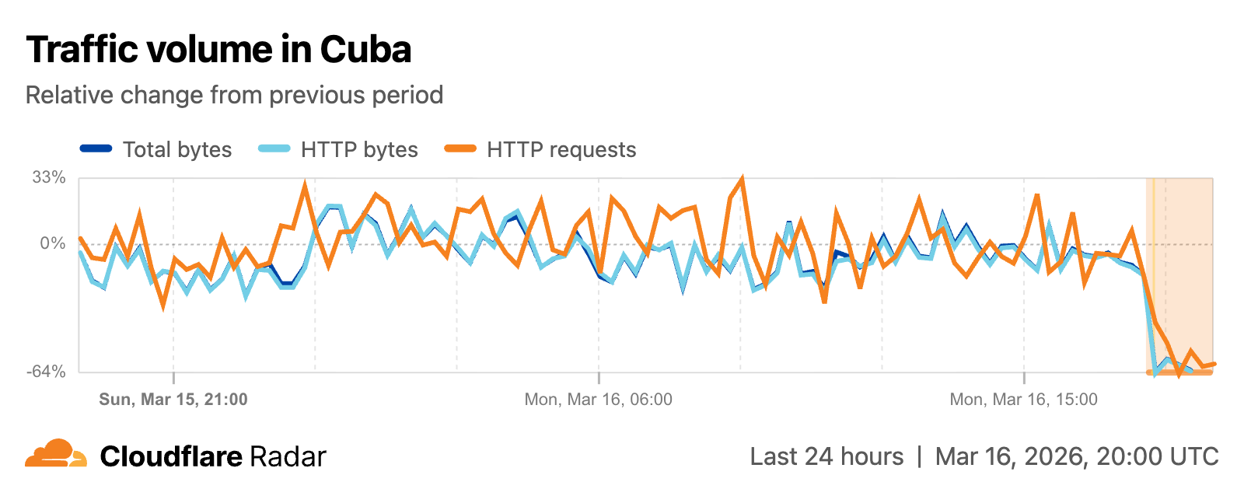Click the chart title Traffic volume in Cuba
1244x496 pixels.
pos(218,50)
